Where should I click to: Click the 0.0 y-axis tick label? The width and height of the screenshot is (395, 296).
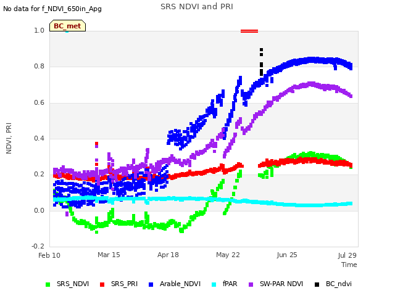(39, 210)
